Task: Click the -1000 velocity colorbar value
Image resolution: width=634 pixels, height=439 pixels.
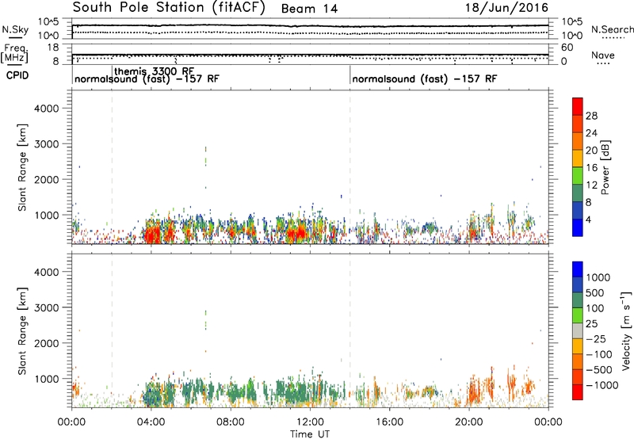Action: tap(602, 385)
